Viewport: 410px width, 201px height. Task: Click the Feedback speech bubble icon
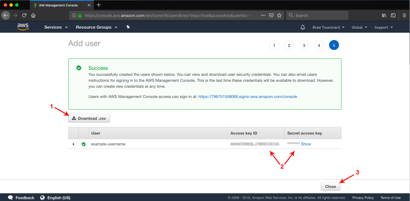pyautogui.click(x=10, y=198)
